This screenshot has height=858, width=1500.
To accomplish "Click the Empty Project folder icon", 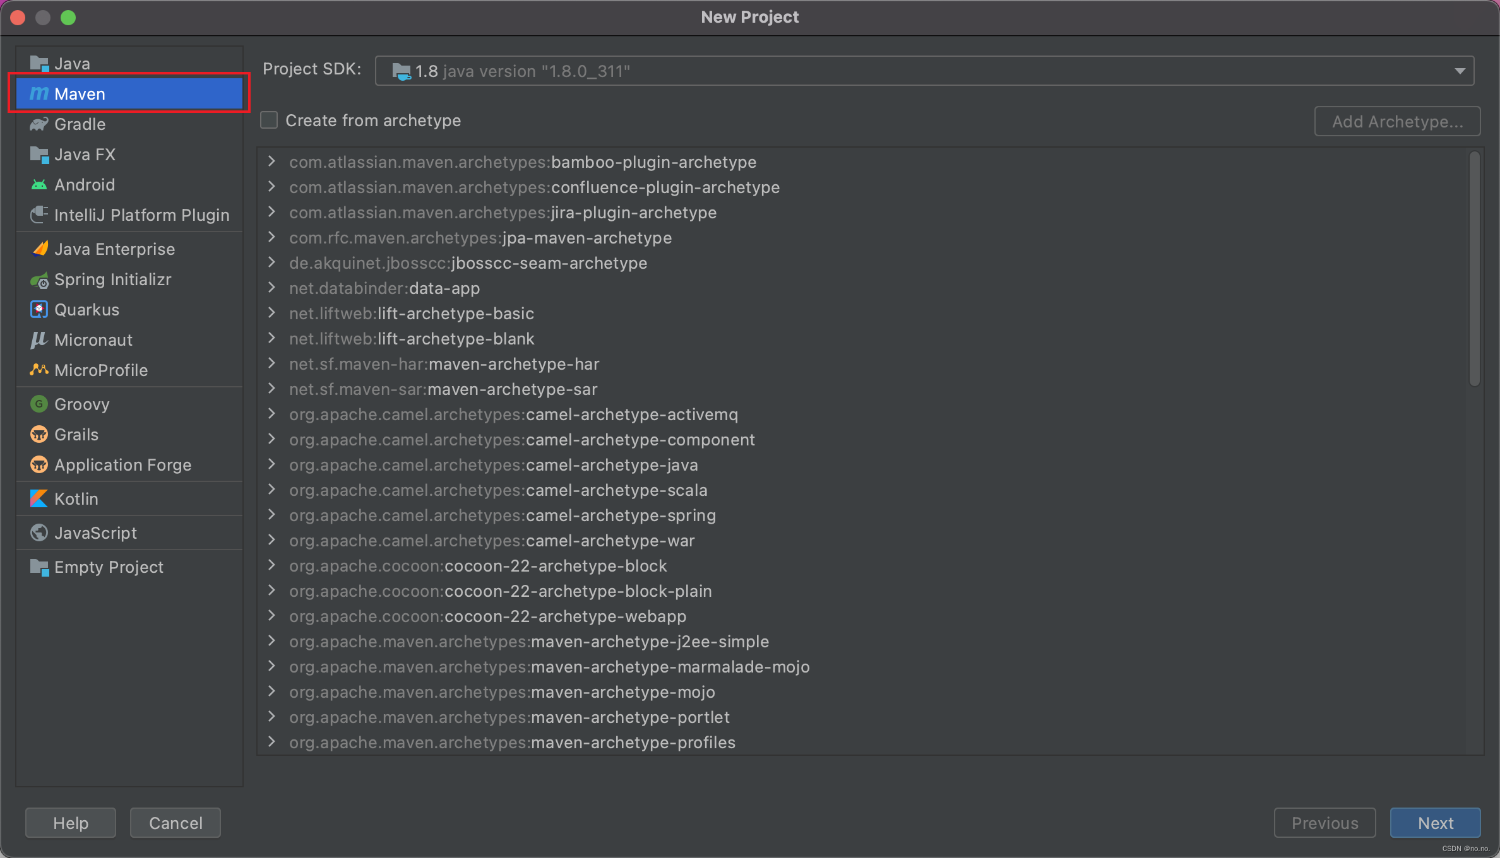I will point(39,567).
